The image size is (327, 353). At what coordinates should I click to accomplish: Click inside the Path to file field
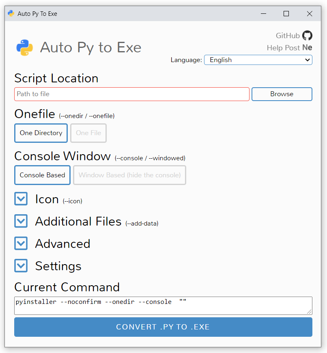[131, 94]
